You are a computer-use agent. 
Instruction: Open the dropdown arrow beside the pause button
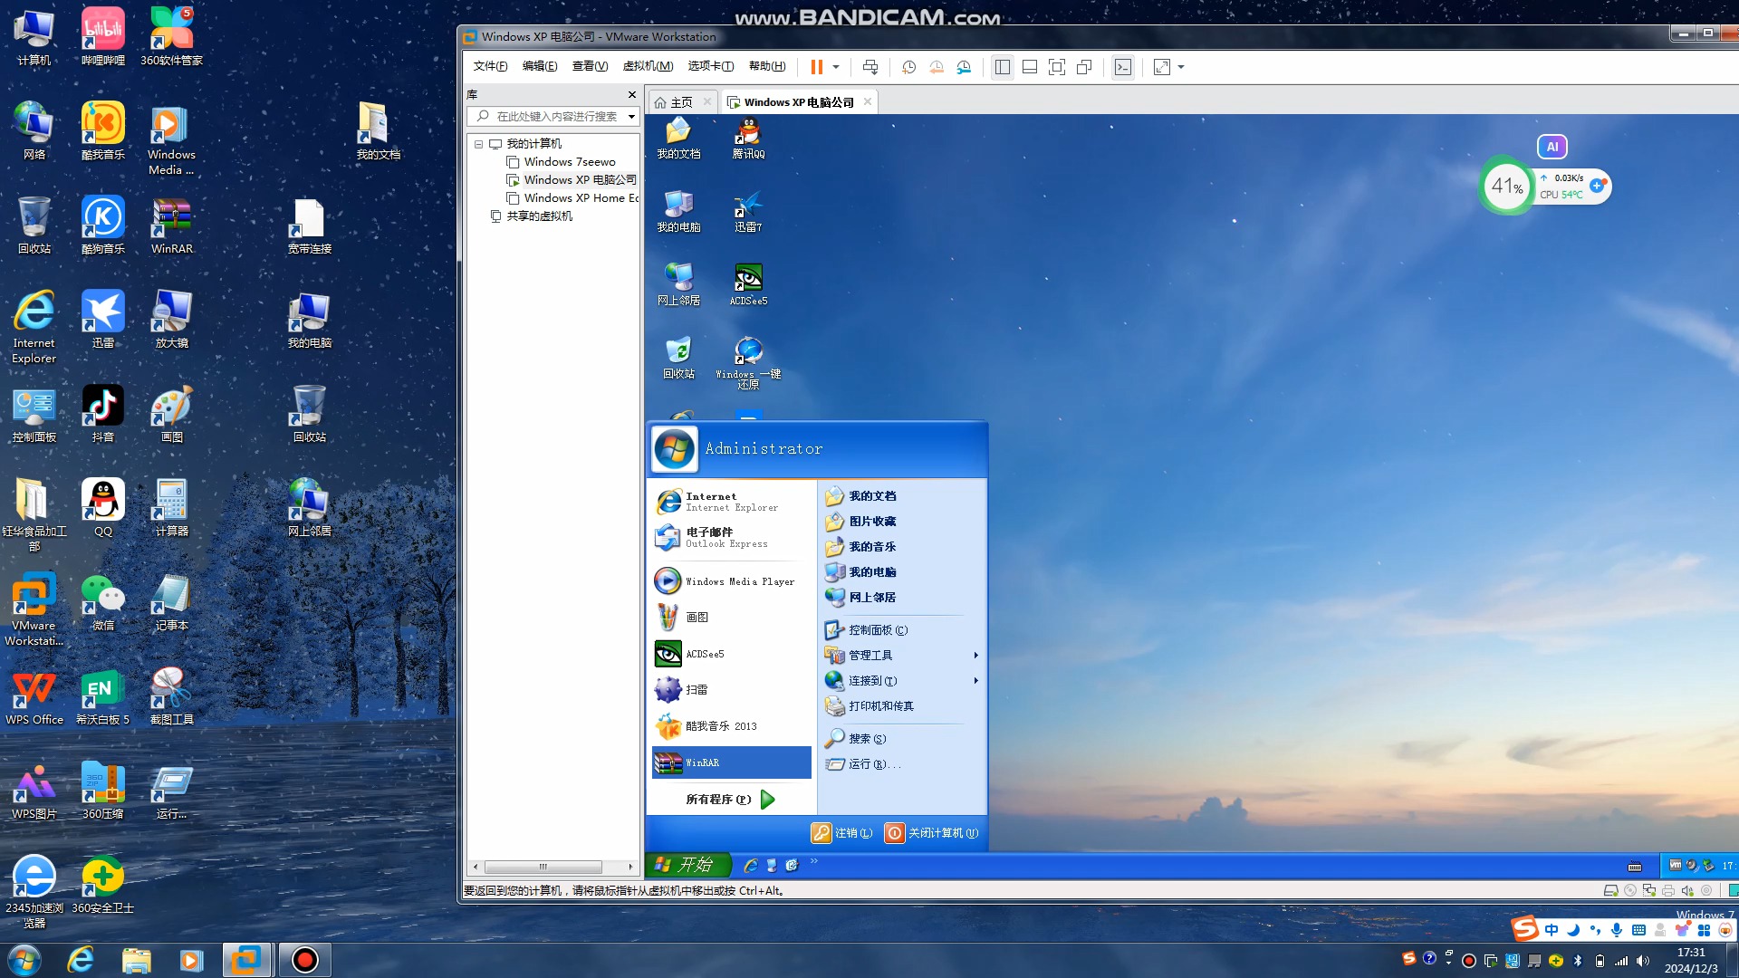click(836, 67)
